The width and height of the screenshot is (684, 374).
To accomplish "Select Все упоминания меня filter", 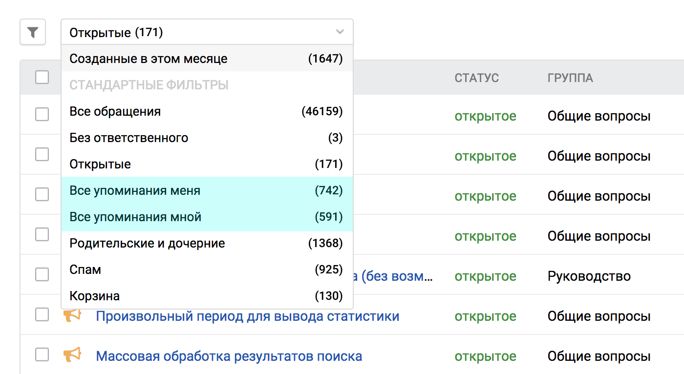I will (x=135, y=190).
